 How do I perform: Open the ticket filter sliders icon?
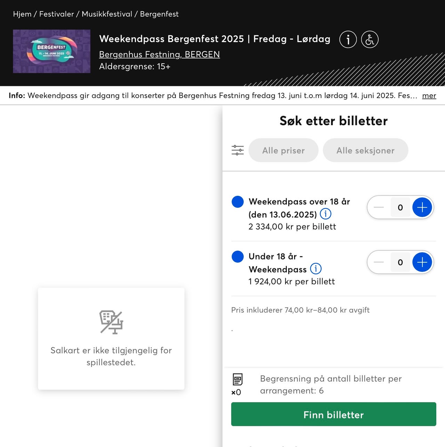[238, 150]
